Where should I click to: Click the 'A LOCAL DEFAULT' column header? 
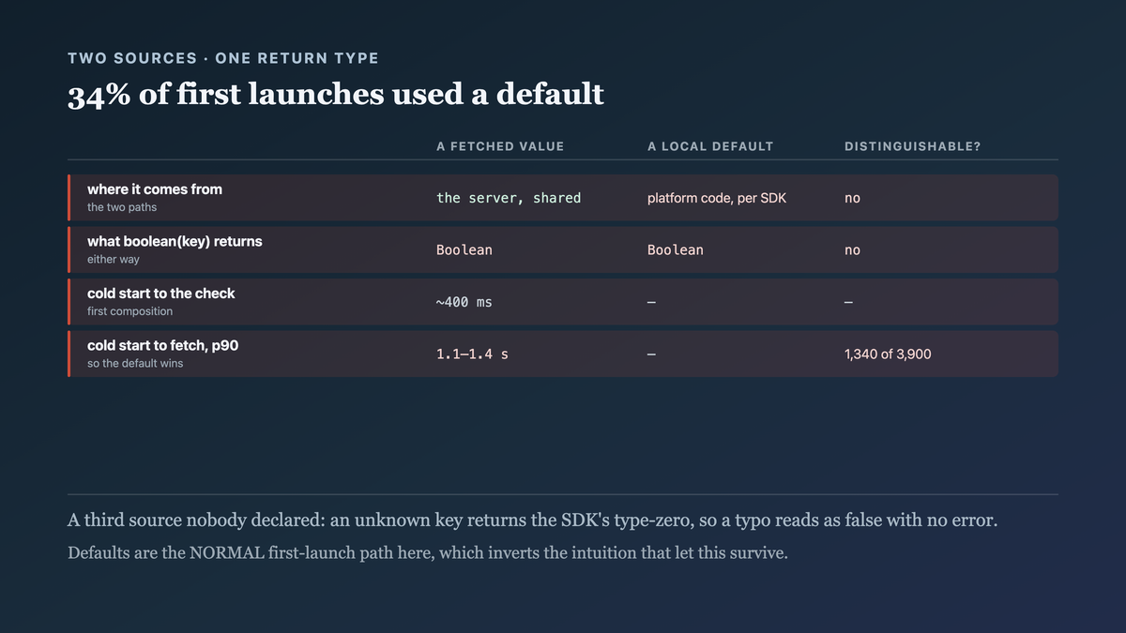(710, 146)
